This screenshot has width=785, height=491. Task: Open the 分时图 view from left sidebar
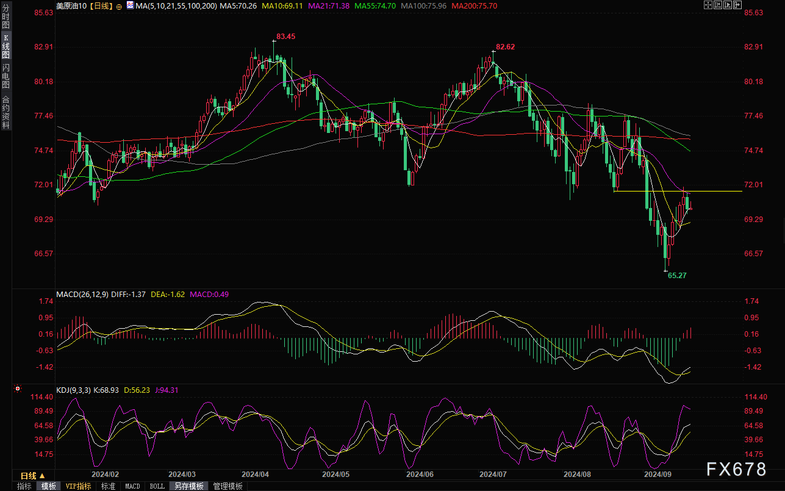point(6,19)
